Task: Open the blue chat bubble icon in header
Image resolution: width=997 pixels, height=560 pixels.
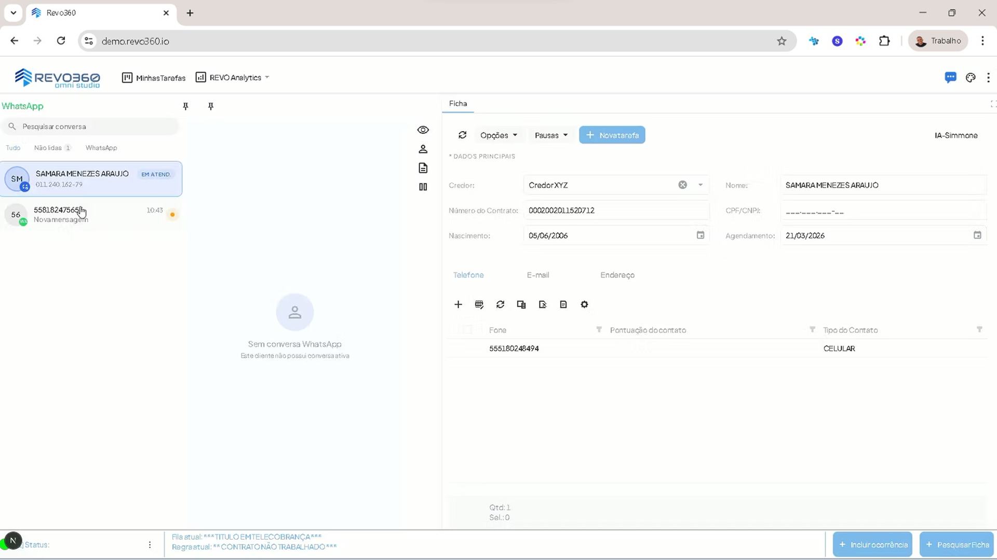Action: tap(950, 77)
